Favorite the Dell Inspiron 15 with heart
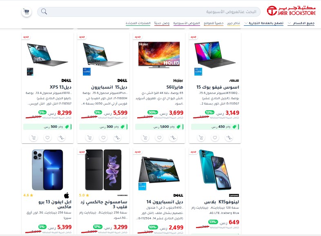This screenshot has width=321, height=236. pos(103,138)
